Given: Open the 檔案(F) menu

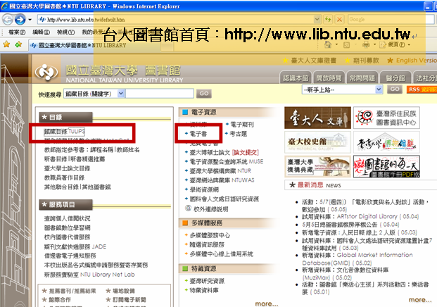Looking at the screenshot, I should tap(17, 32).
